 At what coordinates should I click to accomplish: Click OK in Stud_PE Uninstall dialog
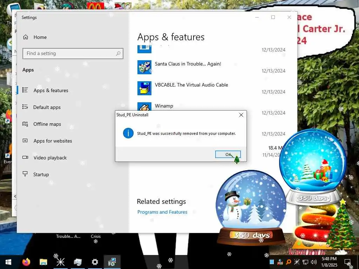(x=228, y=154)
